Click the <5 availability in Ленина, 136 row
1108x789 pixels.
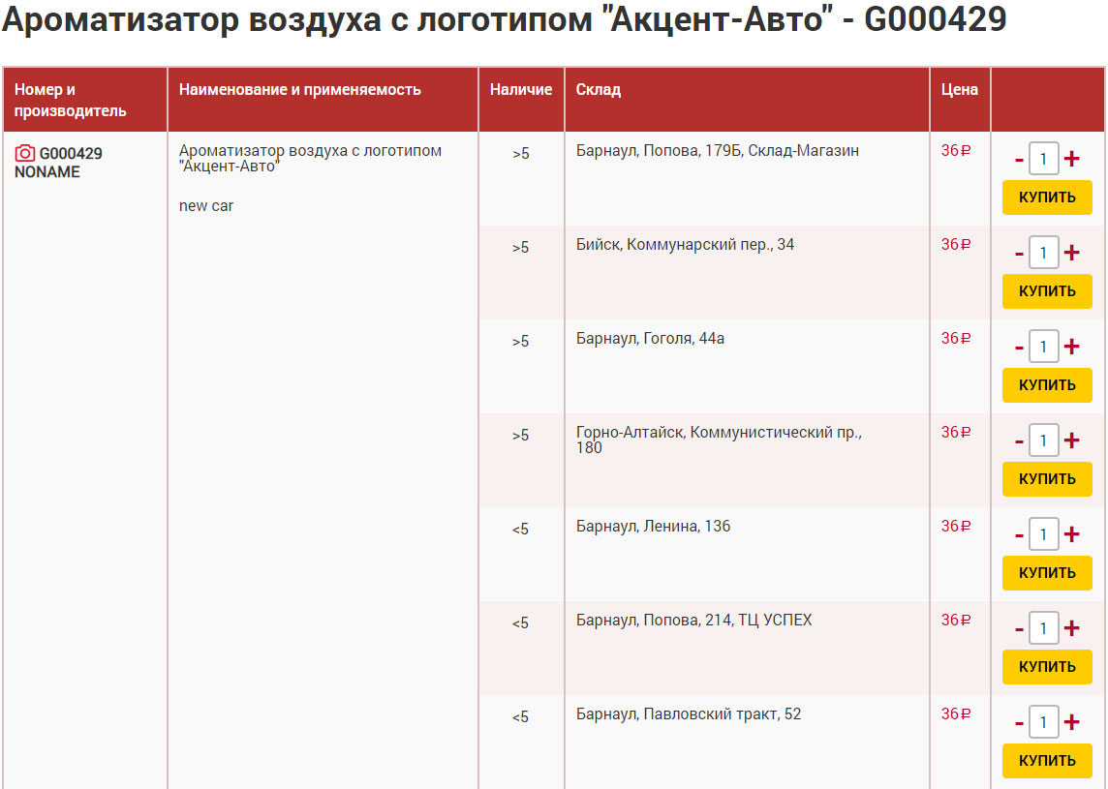[521, 529]
